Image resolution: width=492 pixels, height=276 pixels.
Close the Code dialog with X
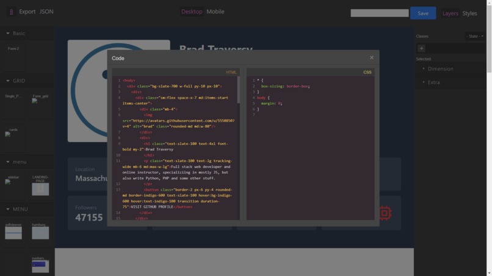[372, 58]
